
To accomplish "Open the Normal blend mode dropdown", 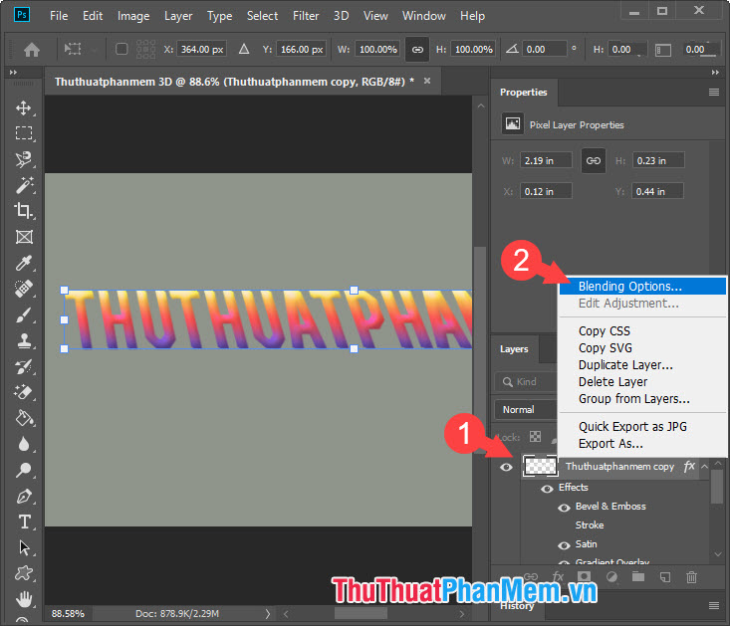I will [526, 410].
